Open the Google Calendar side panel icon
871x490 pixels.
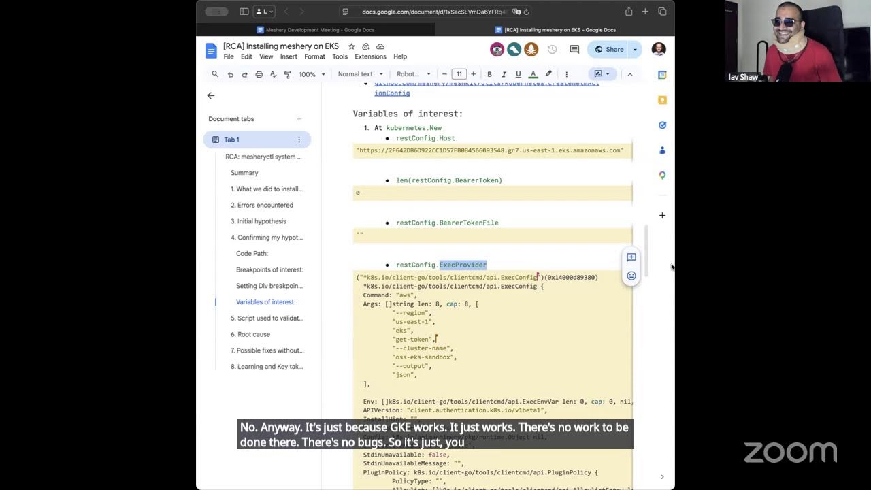click(662, 75)
